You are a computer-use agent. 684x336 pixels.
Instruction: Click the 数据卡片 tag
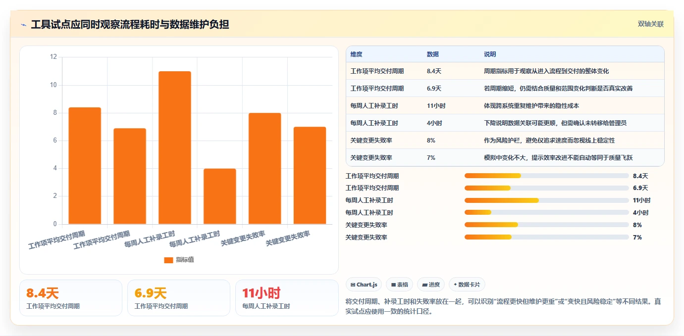pyautogui.click(x=467, y=285)
